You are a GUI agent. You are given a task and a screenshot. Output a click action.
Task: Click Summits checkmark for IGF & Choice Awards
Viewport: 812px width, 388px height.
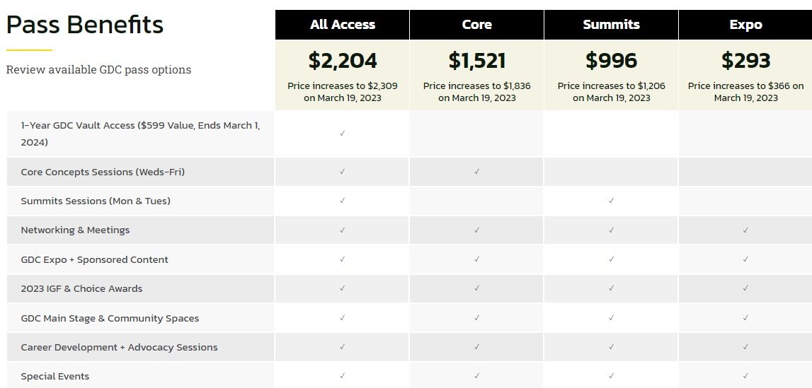point(611,288)
